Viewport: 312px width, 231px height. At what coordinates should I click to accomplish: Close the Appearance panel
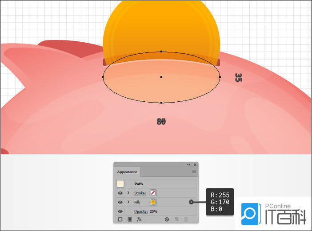tap(195, 165)
